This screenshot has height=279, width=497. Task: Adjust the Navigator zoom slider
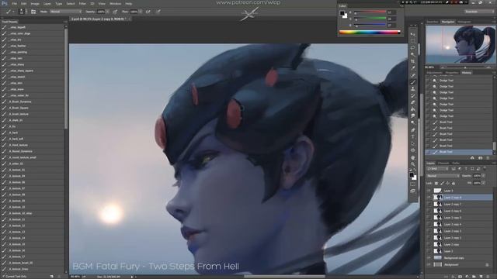click(x=465, y=67)
